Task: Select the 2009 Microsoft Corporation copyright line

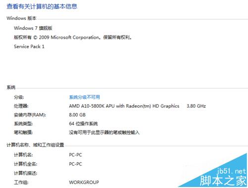Action: click(73, 37)
